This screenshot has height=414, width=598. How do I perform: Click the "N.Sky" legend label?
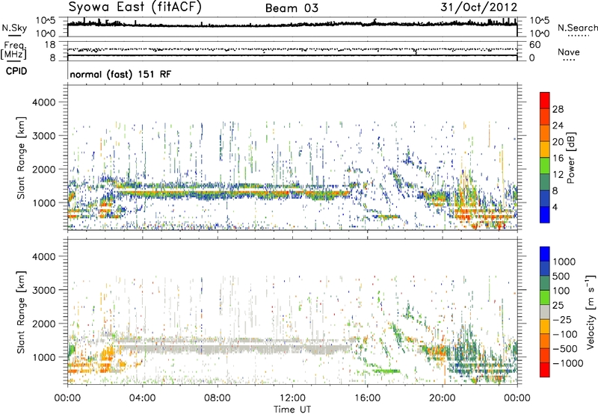click(14, 28)
